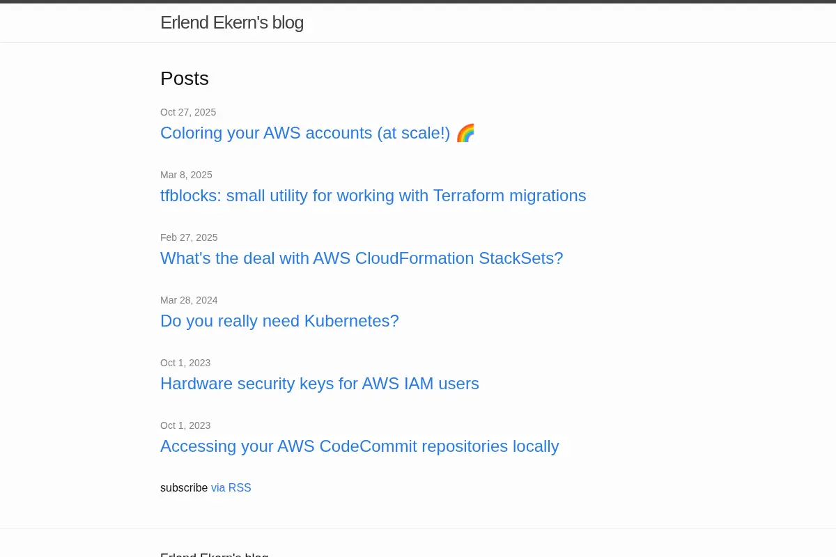Click the rainbow emoji after the AWS accounts title
Viewport: 836px width, 557px height.
pyautogui.click(x=465, y=133)
